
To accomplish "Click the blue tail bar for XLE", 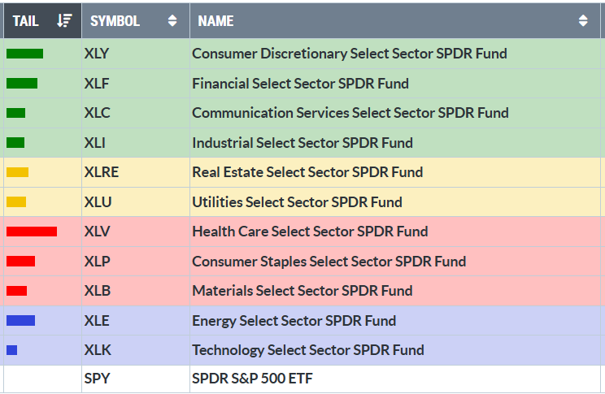I will click(20, 320).
